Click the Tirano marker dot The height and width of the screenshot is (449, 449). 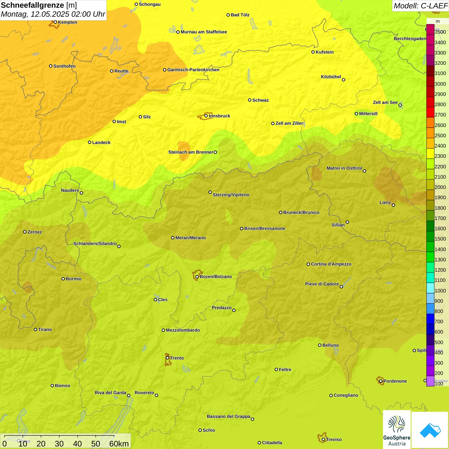(36, 329)
